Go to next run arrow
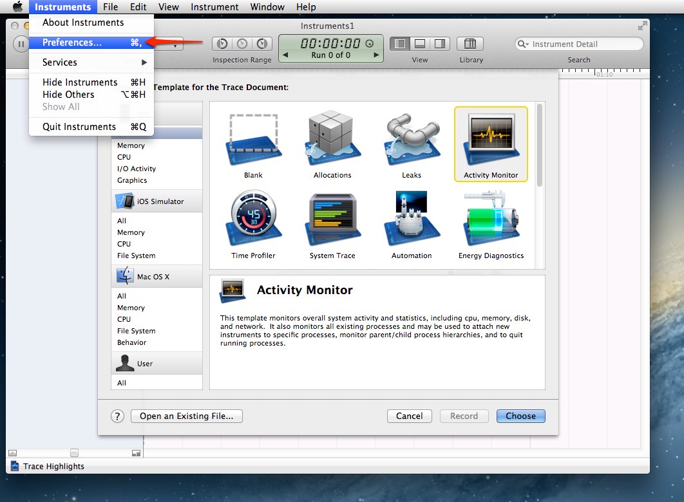 tap(376, 55)
